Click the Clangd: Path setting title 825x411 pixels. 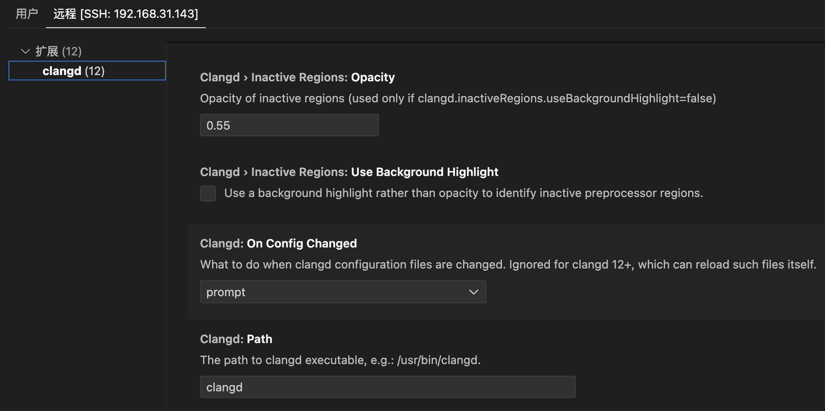click(x=236, y=339)
